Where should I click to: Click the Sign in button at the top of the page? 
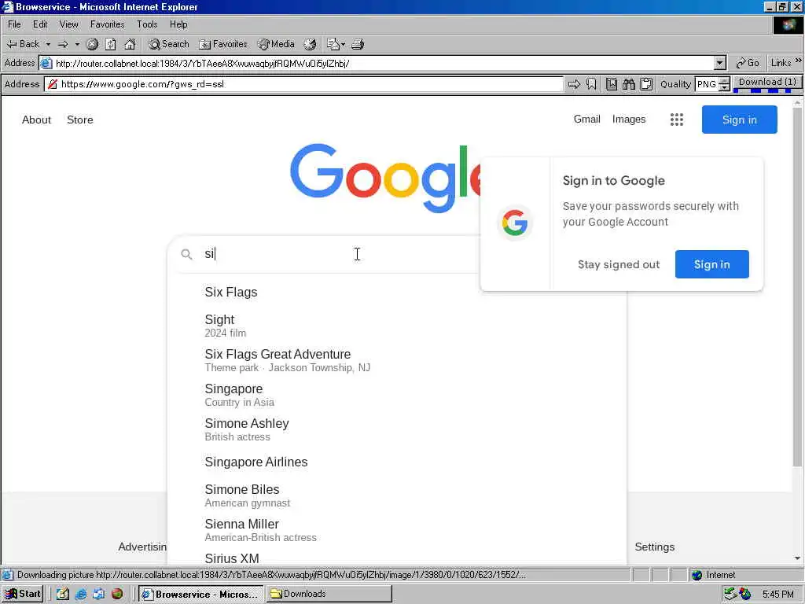pyautogui.click(x=739, y=120)
